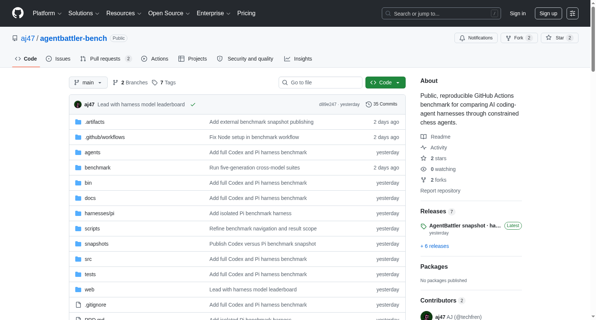Open the AgentBattler snapshot latest release
This screenshot has height=320, width=596.
click(x=465, y=226)
